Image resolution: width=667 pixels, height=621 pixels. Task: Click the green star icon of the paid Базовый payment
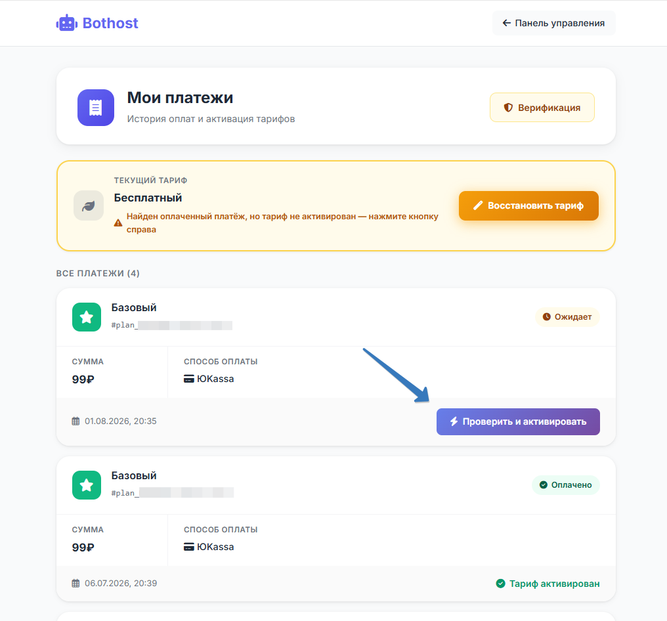87,485
